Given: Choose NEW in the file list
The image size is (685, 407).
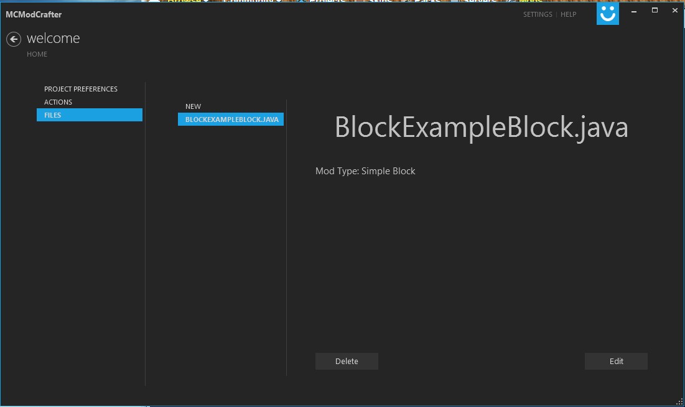Looking at the screenshot, I should tap(193, 106).
